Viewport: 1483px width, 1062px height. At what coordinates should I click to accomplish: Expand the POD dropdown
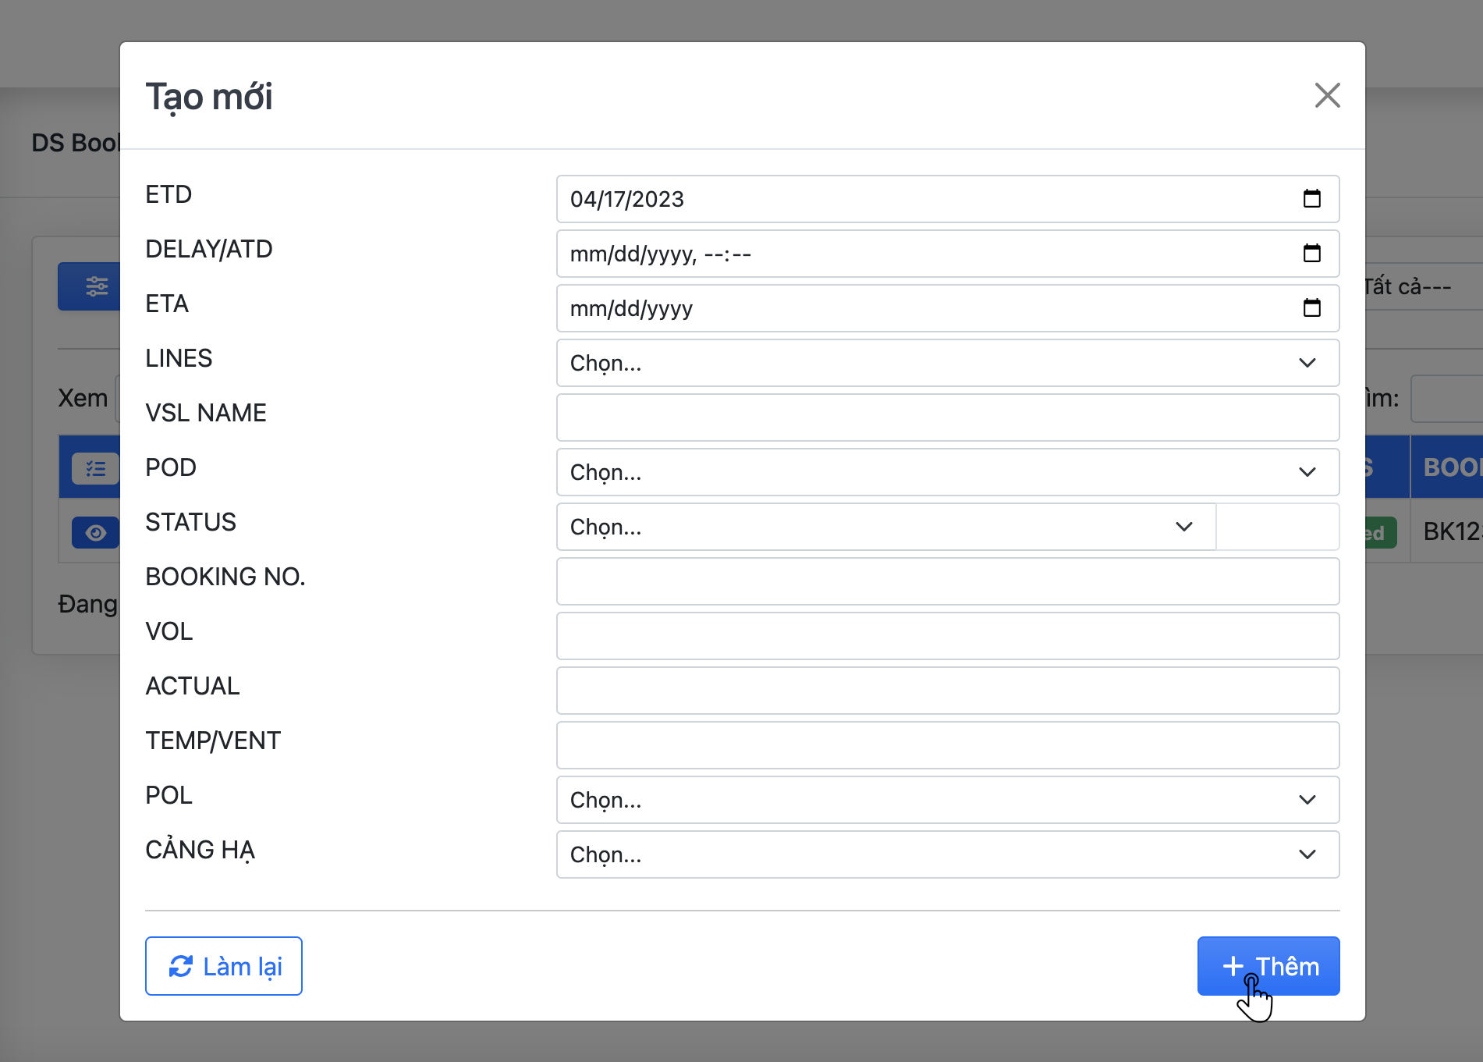click(x=947, y=472)
